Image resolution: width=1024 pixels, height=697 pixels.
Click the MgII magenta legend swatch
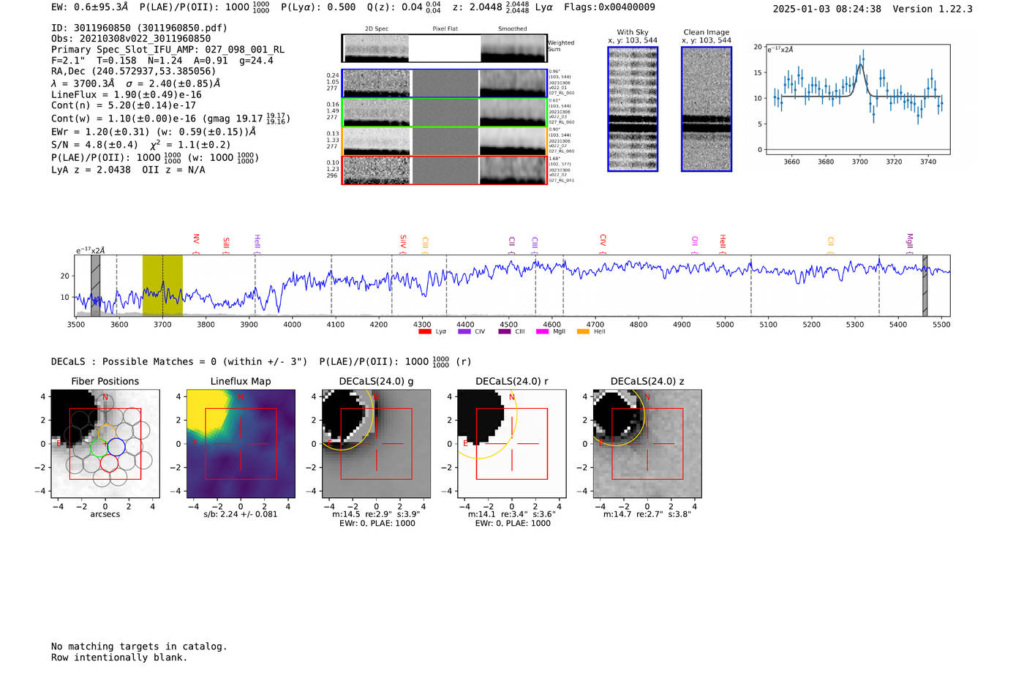click(x=542, y=332)
